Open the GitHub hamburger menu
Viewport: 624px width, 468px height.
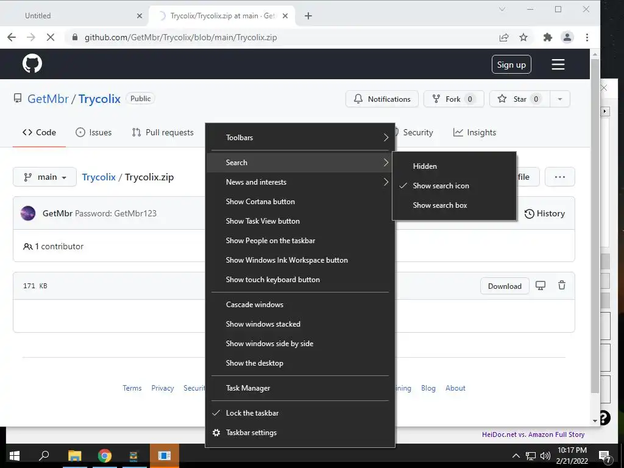pos(558,65)
